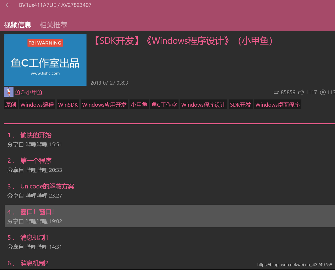This screenshot has height=270, width=335.
Task: Select the Windows程序设计 tag
Action: tap(204, 105)
